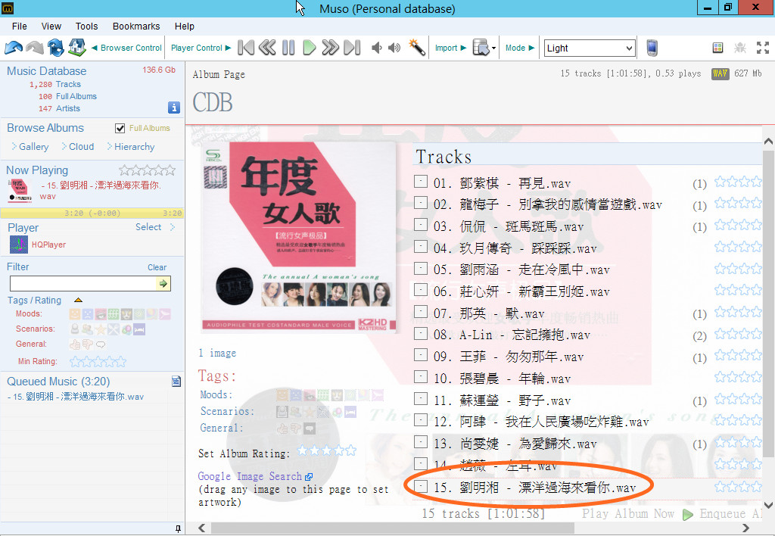The image size is (775, 536).
Task: Check the box for track 02 龍梅子
Action: [421, 203]
